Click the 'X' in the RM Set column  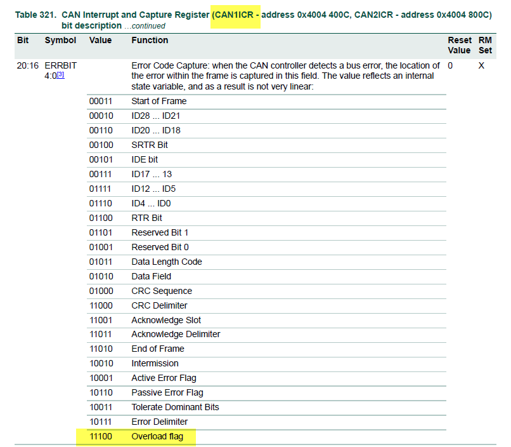[481, 65]
